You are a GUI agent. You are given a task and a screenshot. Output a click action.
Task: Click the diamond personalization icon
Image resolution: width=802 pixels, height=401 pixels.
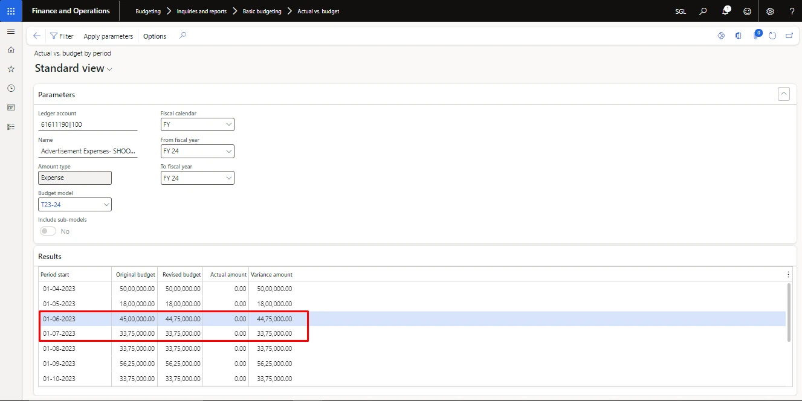(x=721, y=36)
